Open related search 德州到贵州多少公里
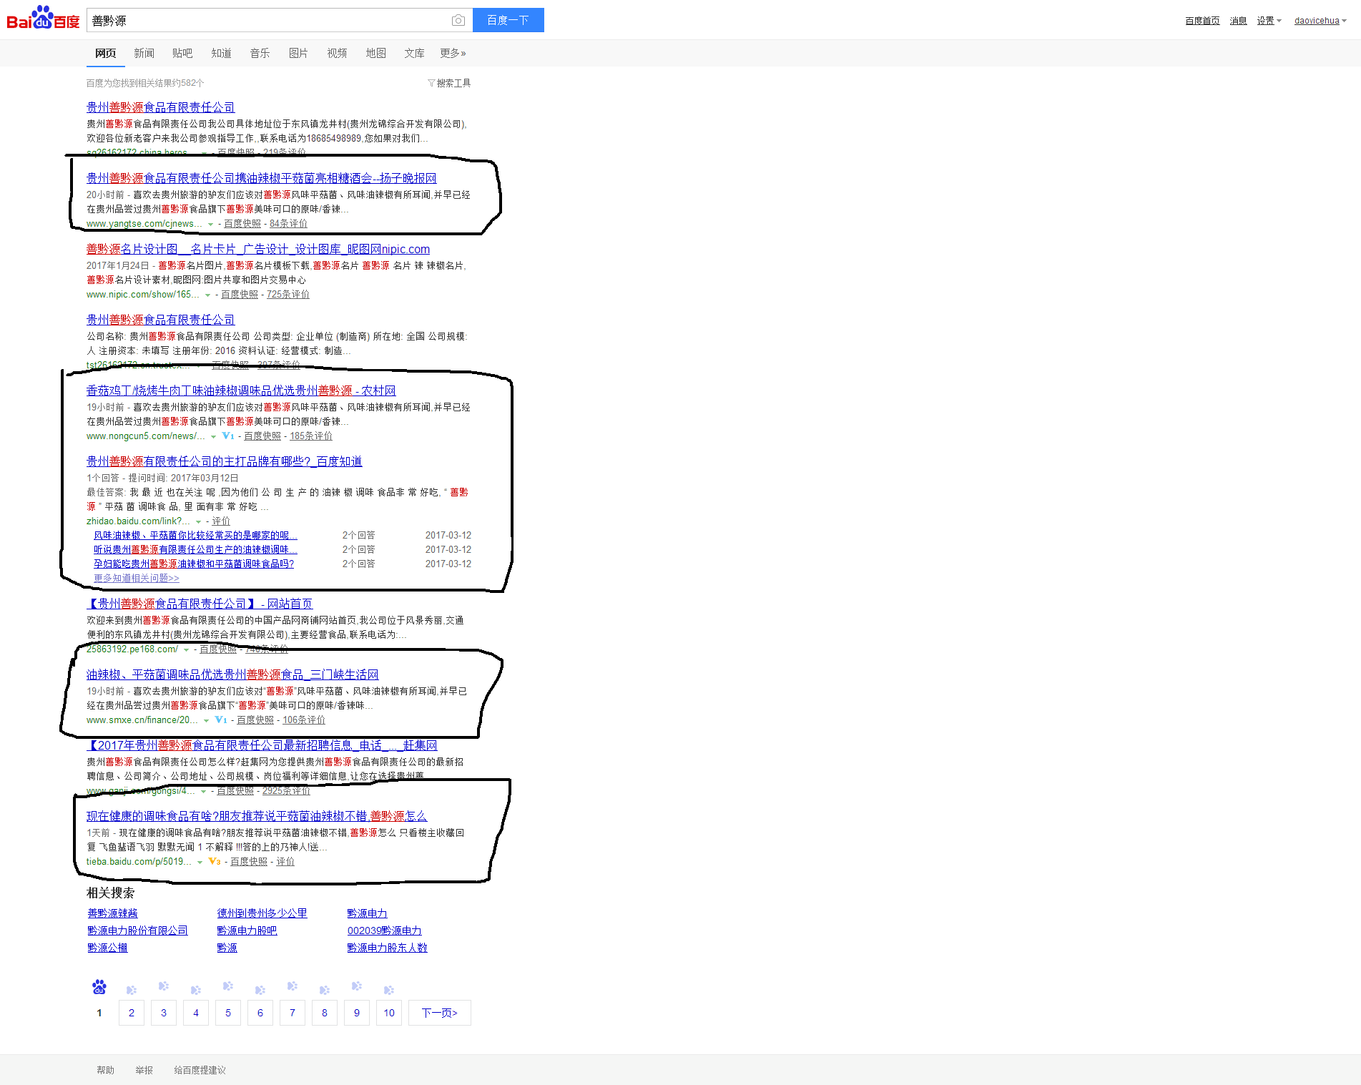The width and height of the screenshot is (1361, 1085). click(x=262, y=913)
